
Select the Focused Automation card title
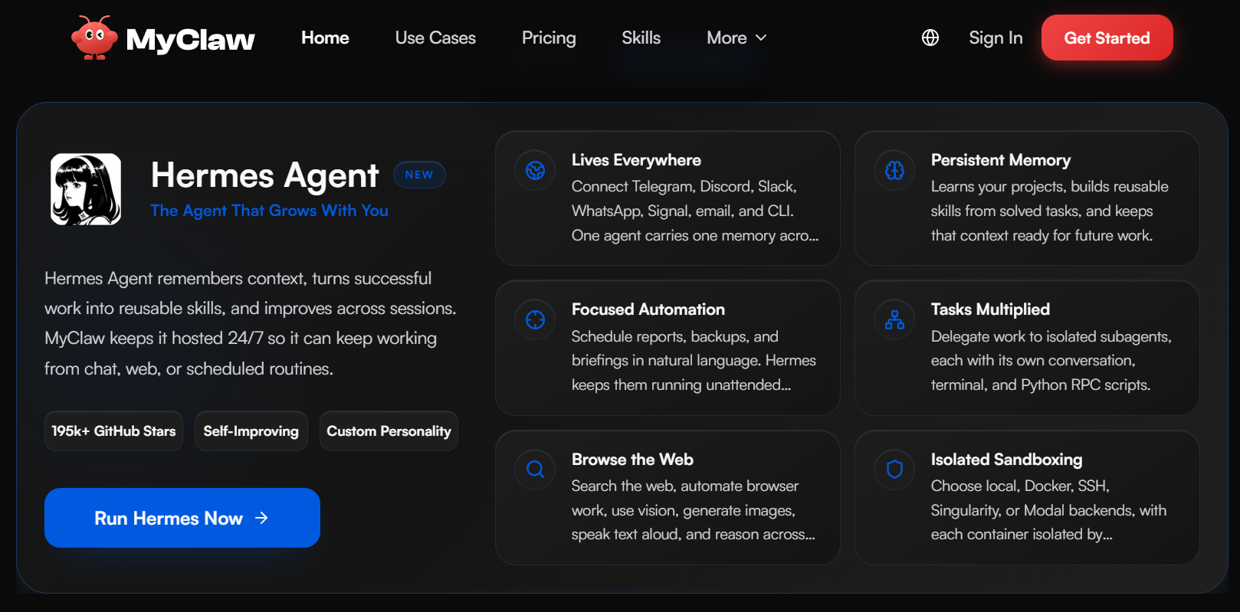pyautogui.click(x=648, y=309)
